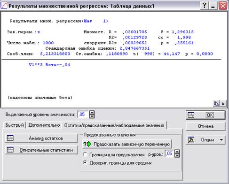Image resolution: width=229 pixels, height=184 pixels.
Task: Click Предсказать зависимую переменную button
Action: (127, 144)
